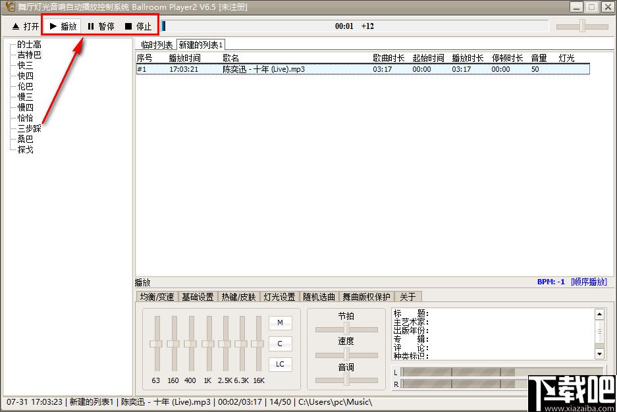Adjust the 1K equalizer slider
Screen dimensions: 617x412
(209, 344)
